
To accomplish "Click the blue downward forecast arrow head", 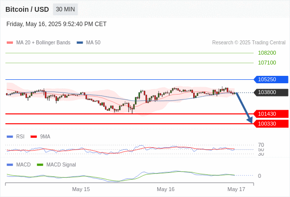I will [x=250, y=120].
